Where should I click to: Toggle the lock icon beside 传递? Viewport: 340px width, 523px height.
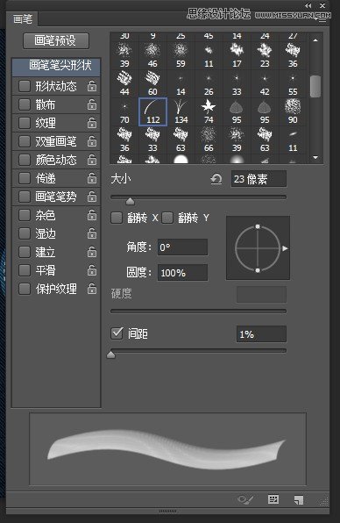[92, 178]
